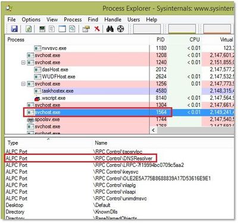Select handle \RPC Control\keysvc
This screenshot has height=223, width=238.
[x=115, y=172]
